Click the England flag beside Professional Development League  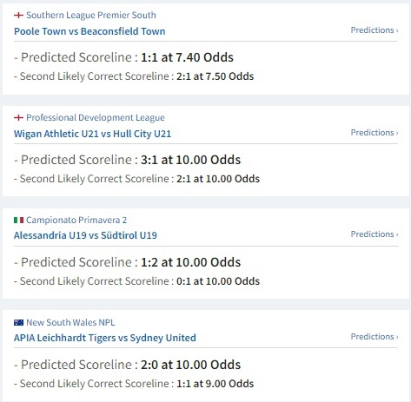click(x=18, y=117)
